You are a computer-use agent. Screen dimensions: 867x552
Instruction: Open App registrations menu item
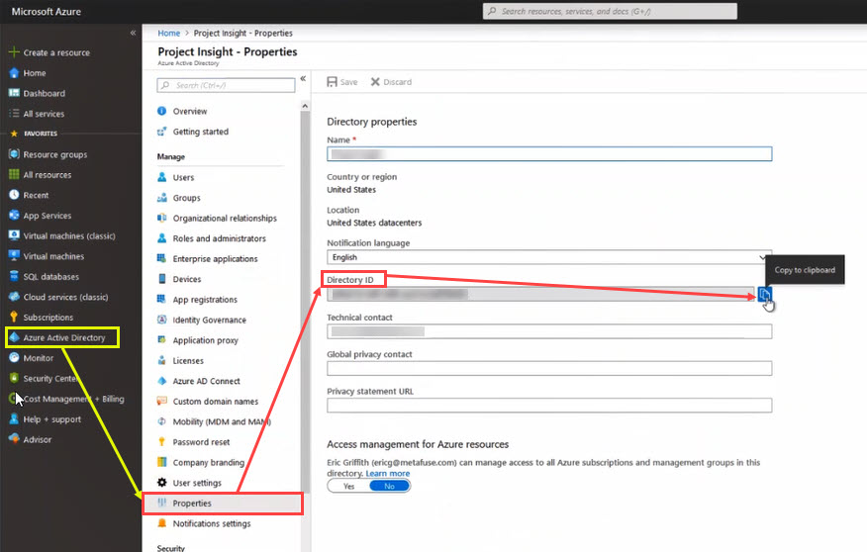(x=205, y=300)
